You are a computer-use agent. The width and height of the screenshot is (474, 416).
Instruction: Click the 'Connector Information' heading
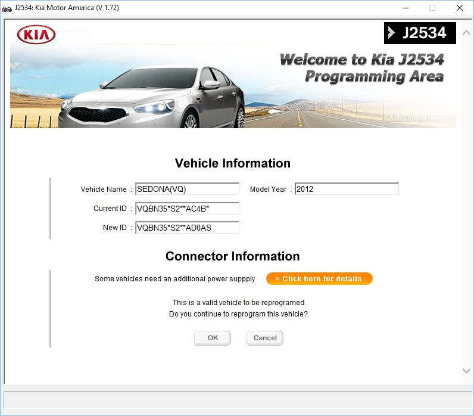coord(232,256)
